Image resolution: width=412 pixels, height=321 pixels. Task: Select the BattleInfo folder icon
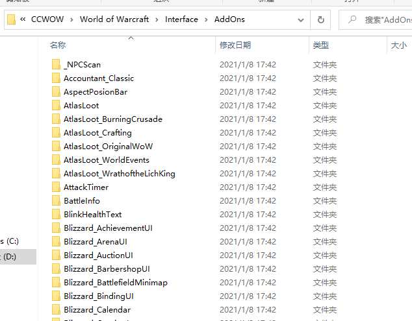(56, 200)
